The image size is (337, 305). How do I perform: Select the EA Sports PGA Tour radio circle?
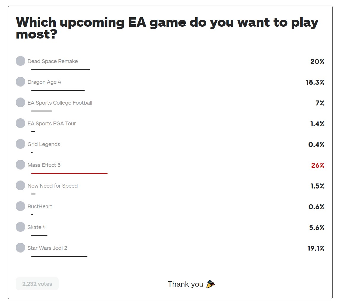point(20,123)
